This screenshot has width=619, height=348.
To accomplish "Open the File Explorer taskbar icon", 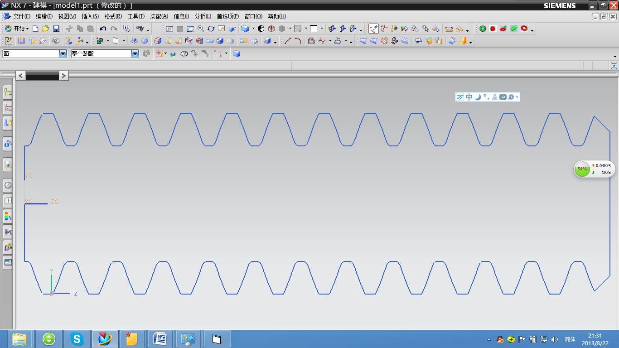I will point(19,339).
